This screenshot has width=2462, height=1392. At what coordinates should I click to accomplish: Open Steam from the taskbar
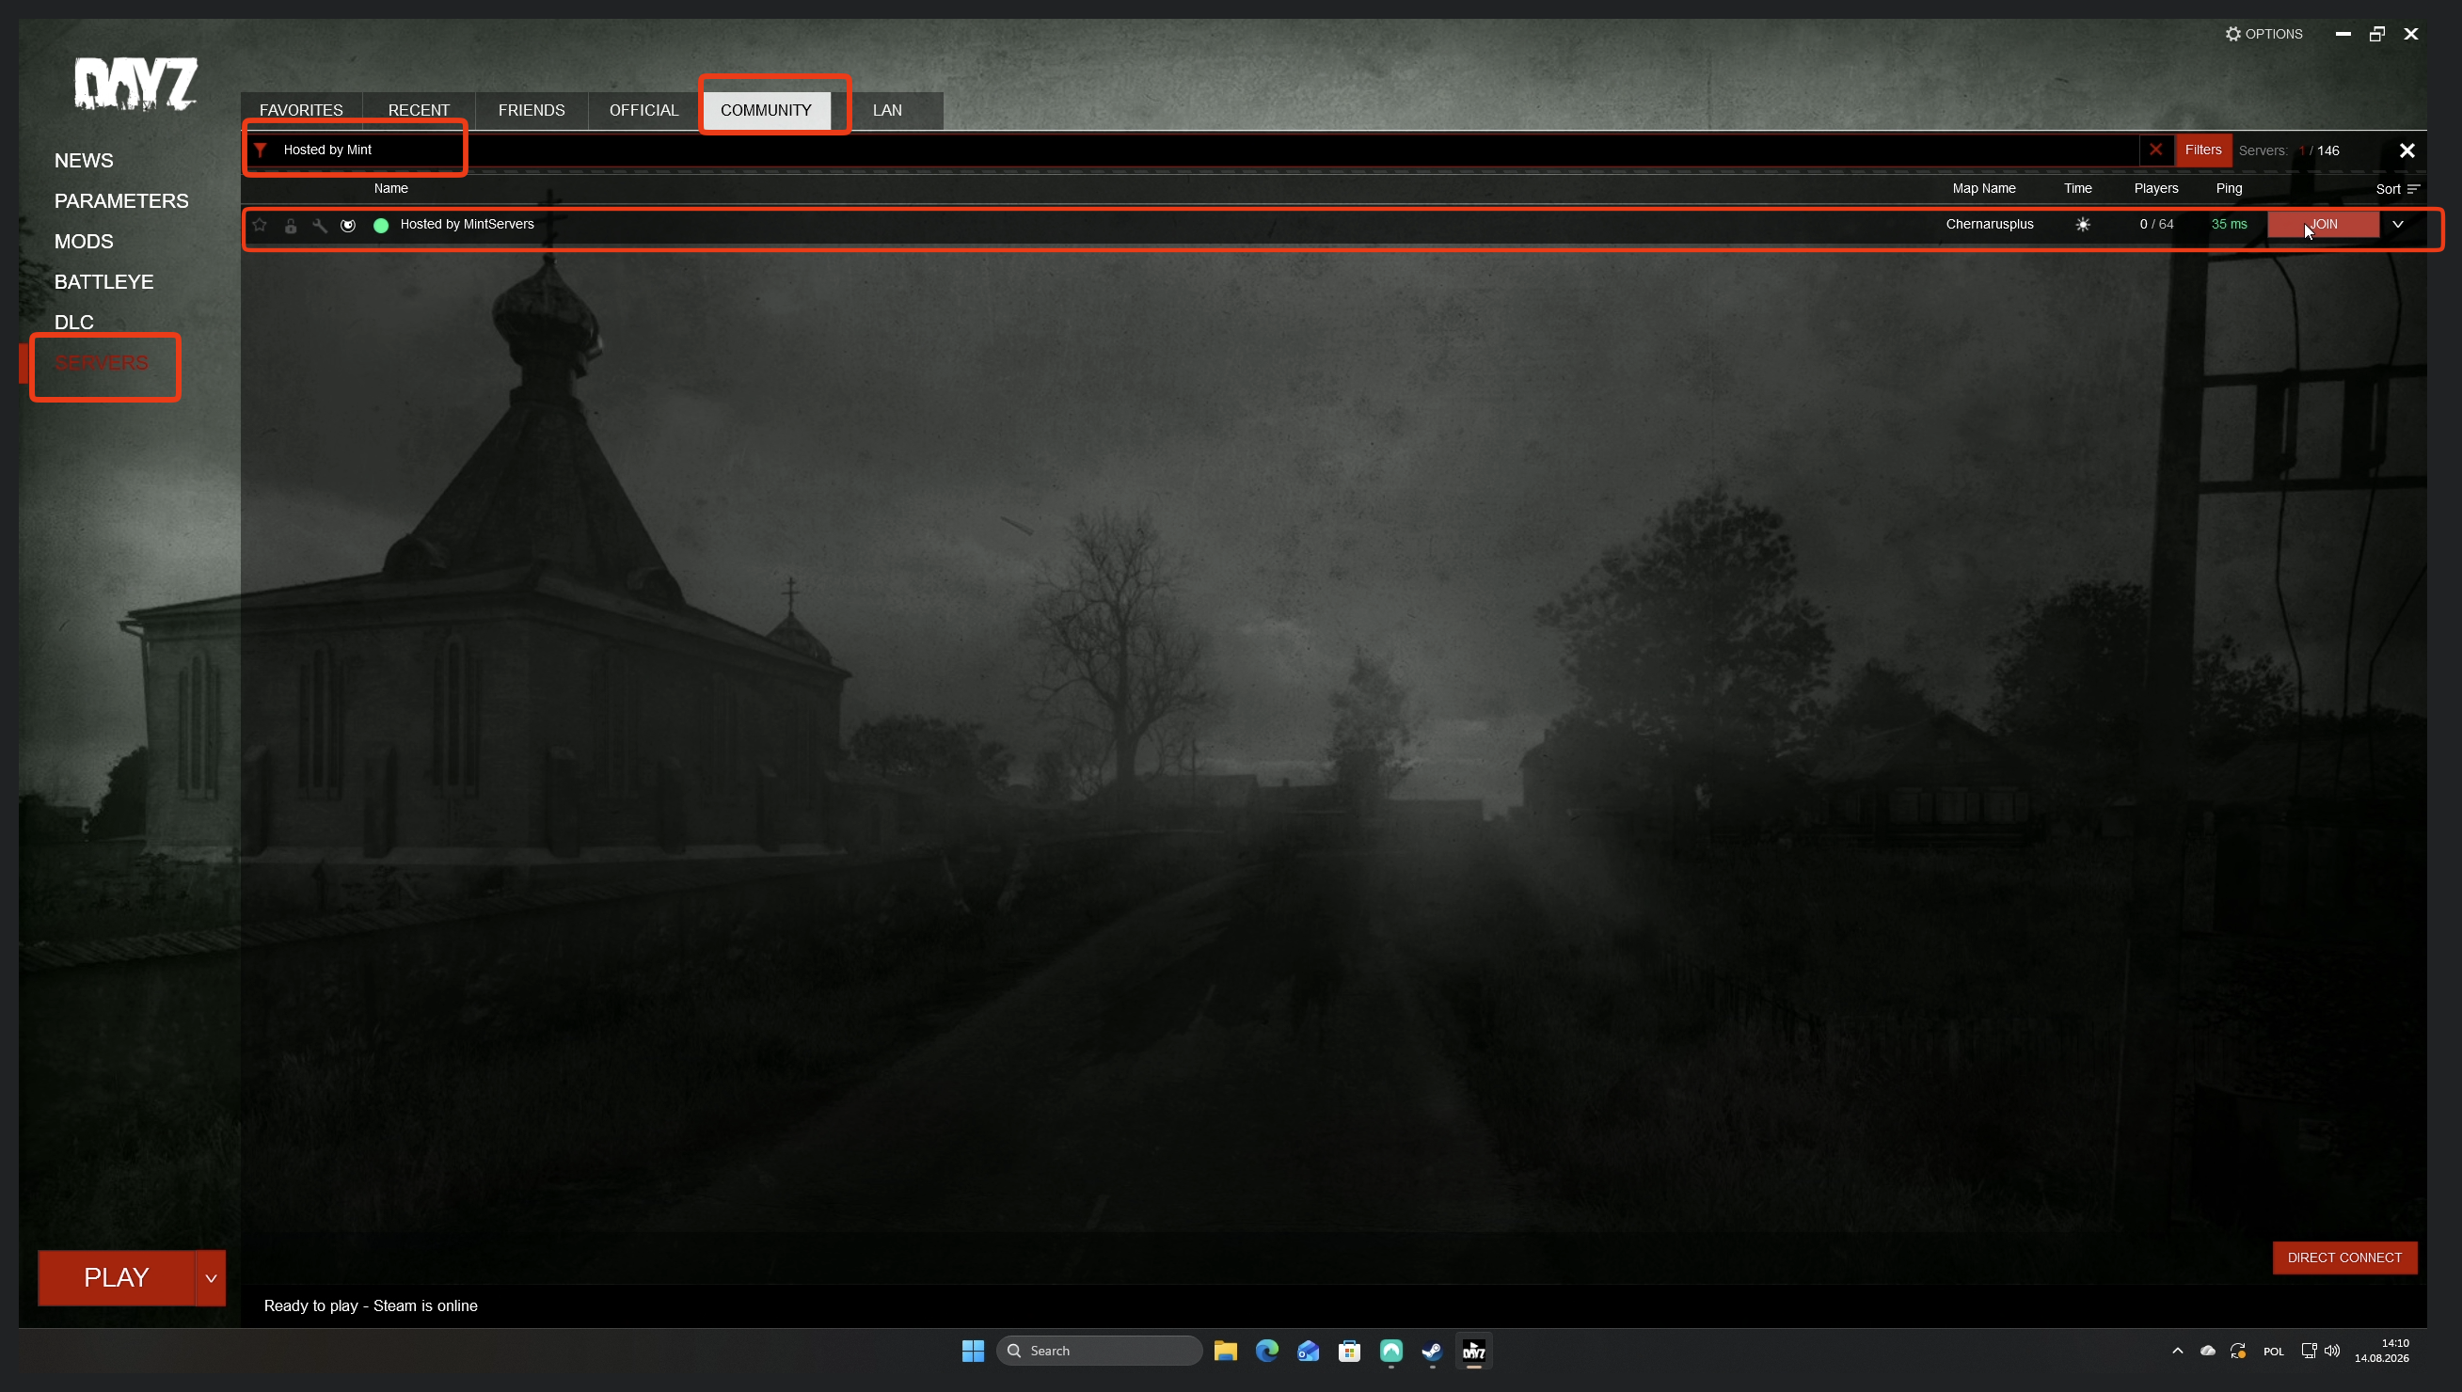coord(1432,1351)
